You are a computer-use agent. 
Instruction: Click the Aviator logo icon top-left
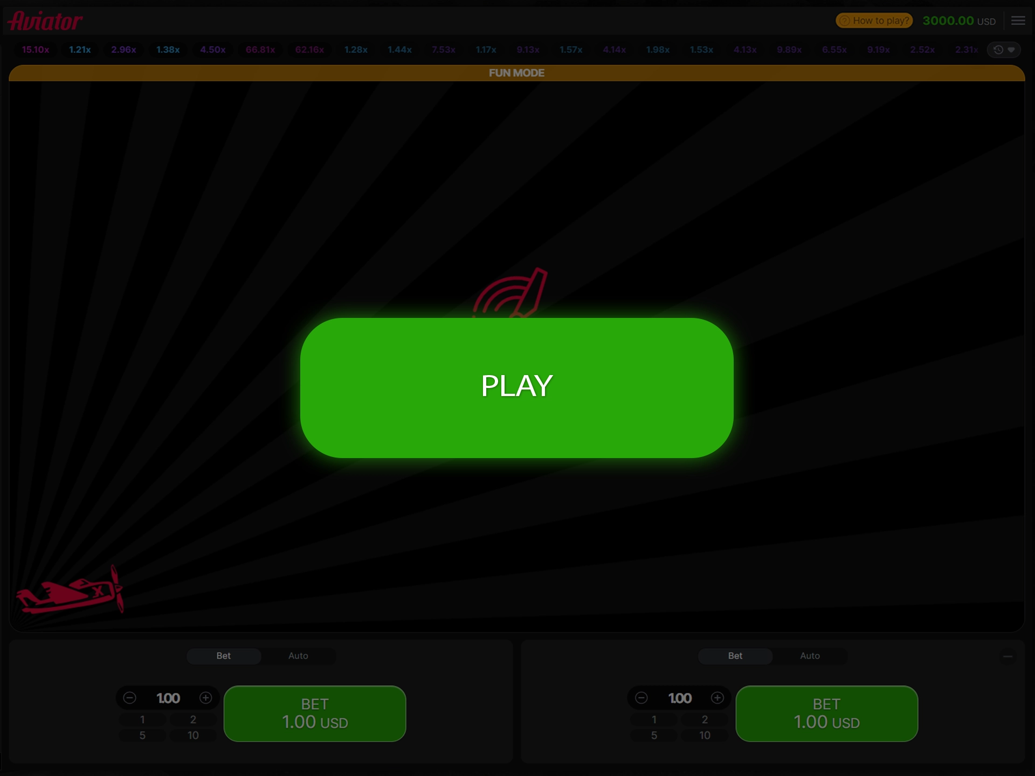pyautogui.click(x=46, y=20)
